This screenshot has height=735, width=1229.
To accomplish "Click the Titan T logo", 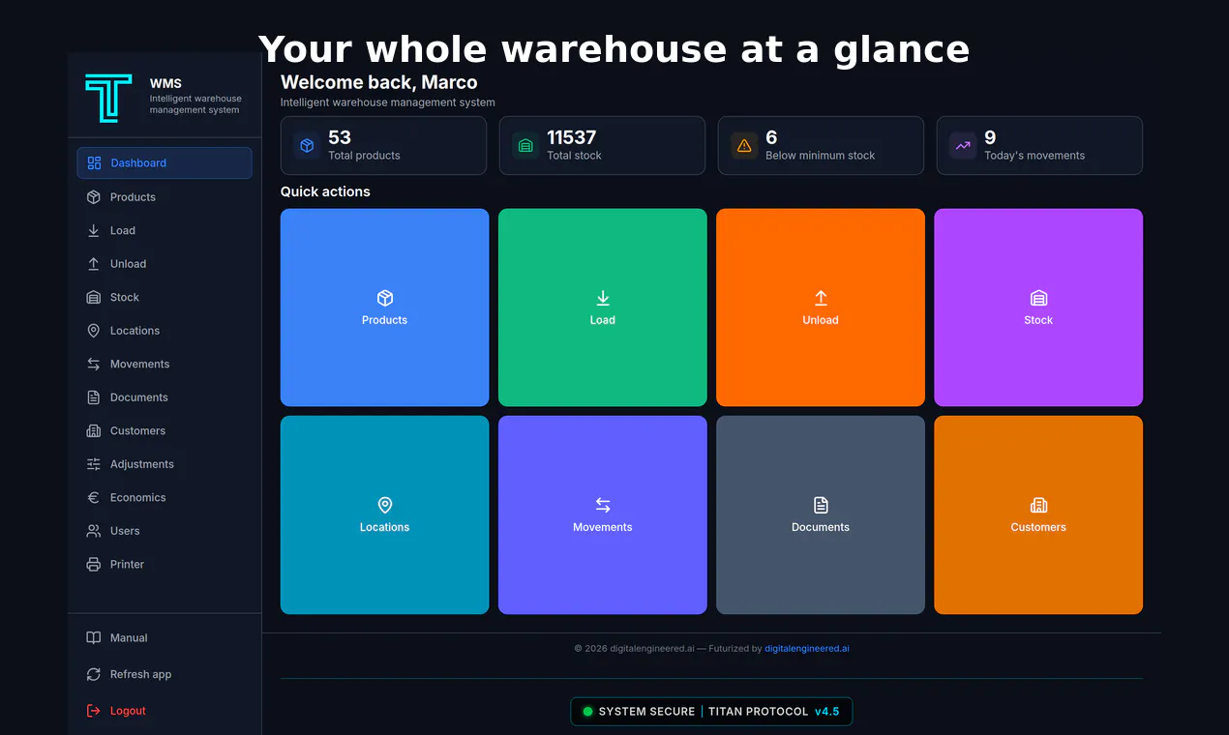I will pos(108,98).
